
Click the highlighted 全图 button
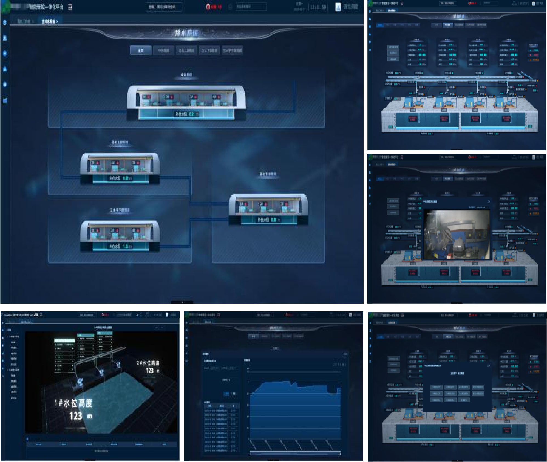click(x=140, y=50)
